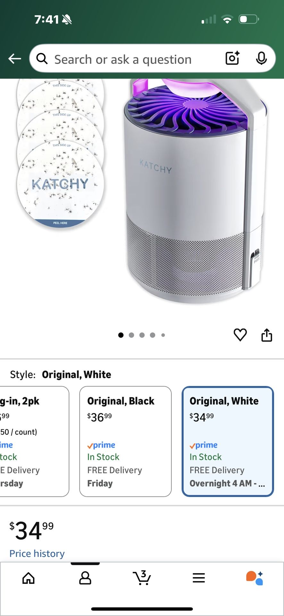Open the Rufus AI assistant icon

(253, 578)
